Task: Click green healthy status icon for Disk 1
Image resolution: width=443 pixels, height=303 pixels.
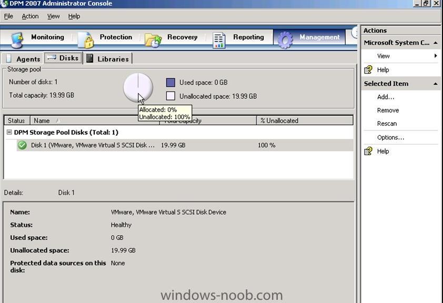Action: click(22, 145)
